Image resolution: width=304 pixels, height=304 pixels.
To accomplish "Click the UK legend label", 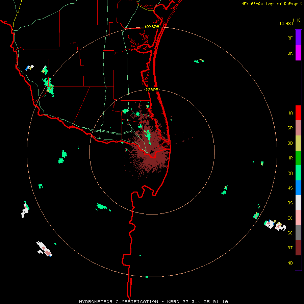I will click(290, 53).
